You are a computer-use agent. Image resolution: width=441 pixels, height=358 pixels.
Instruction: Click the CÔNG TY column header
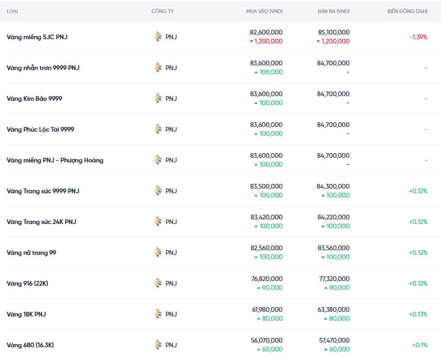pyautogui.click(x=162, y=11)
